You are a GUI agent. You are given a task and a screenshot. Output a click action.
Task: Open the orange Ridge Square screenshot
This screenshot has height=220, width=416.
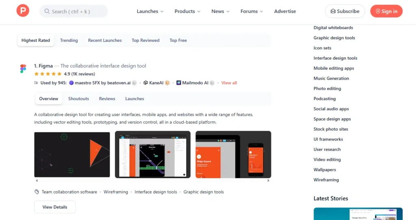pos(233,155)
